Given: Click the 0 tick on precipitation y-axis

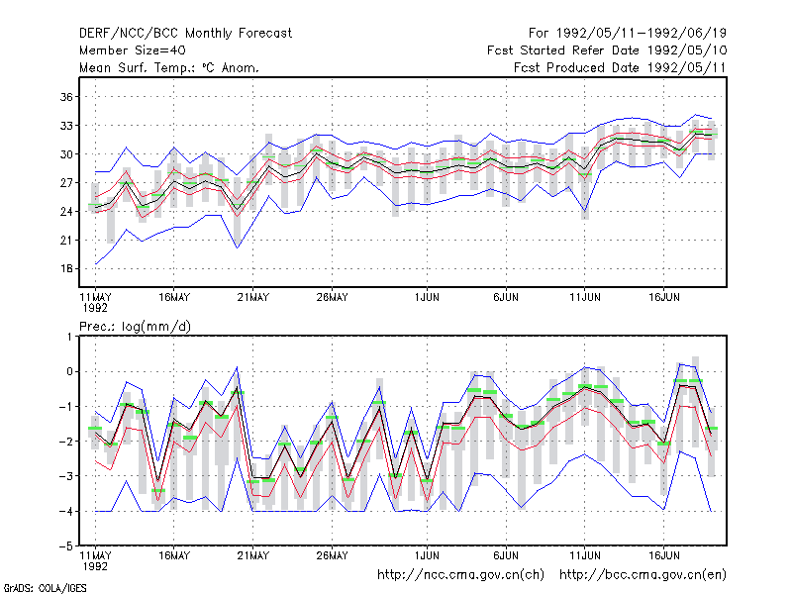Looking at the screenshot, I should pos(69,372).
